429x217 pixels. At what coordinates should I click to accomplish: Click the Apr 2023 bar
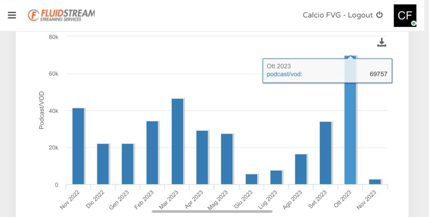click(x=202, y=157)
